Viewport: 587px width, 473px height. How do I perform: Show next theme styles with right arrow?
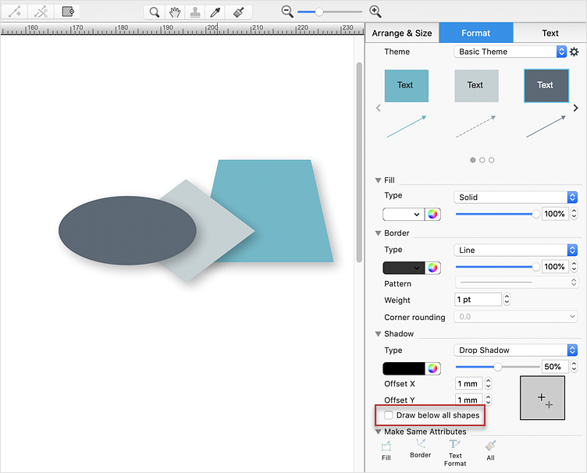pyautogui.click(x=576, y=108)
